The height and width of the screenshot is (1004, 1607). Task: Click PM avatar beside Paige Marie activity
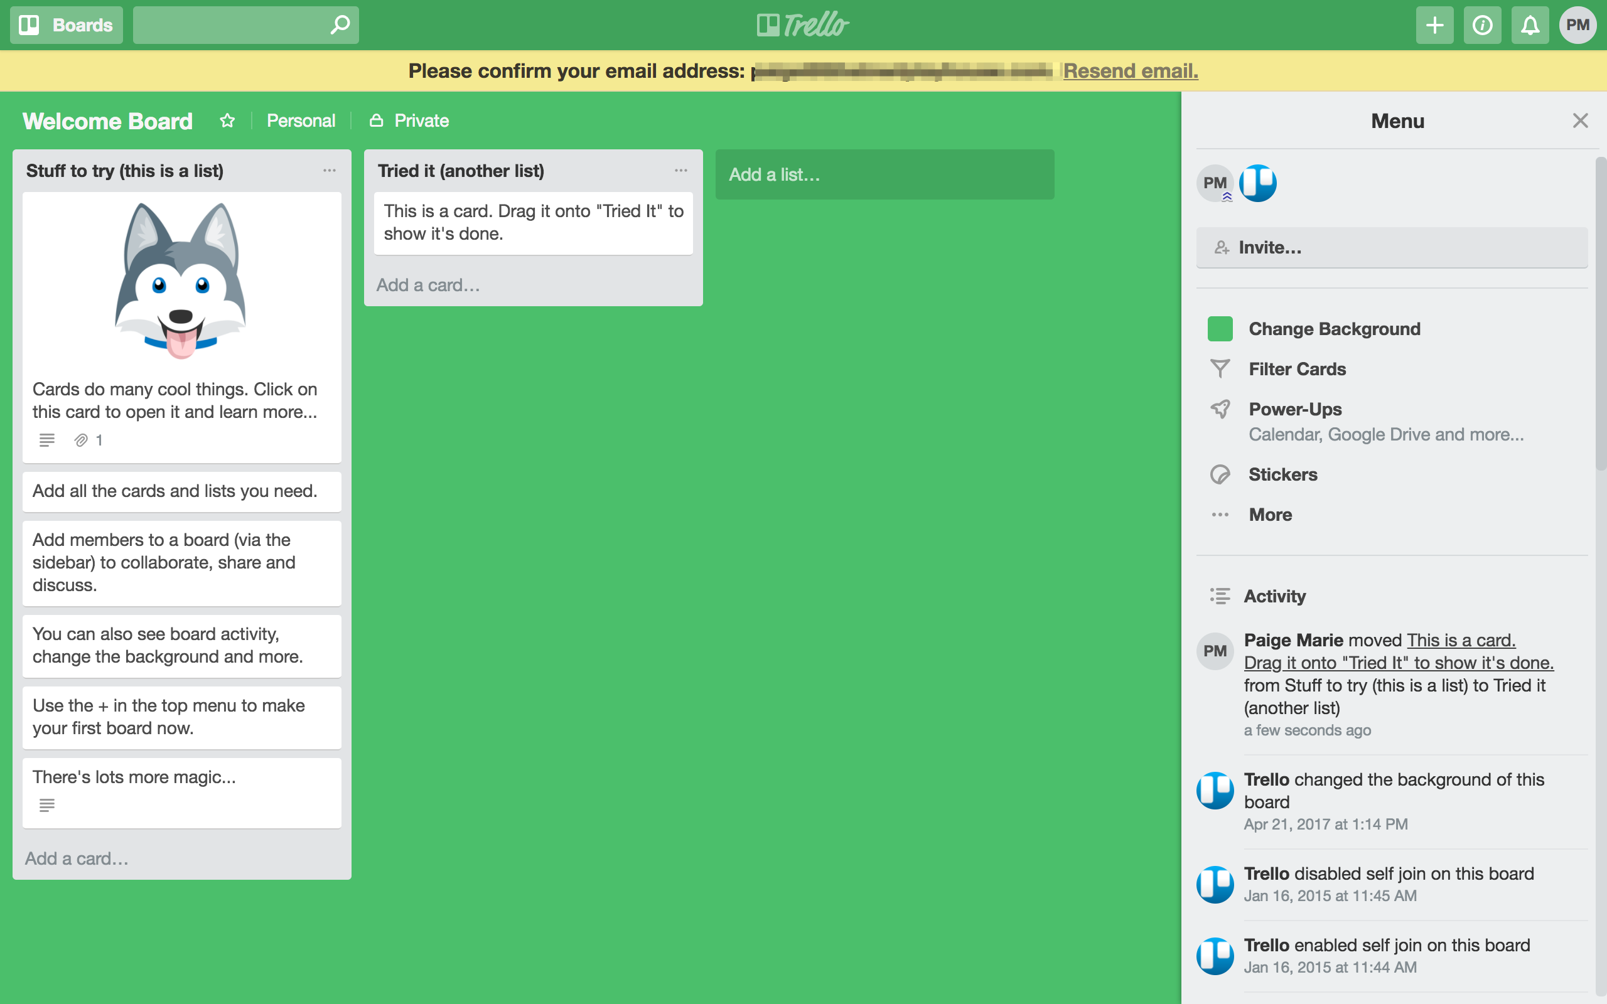pyautogui.click(x=1215, y=651)
